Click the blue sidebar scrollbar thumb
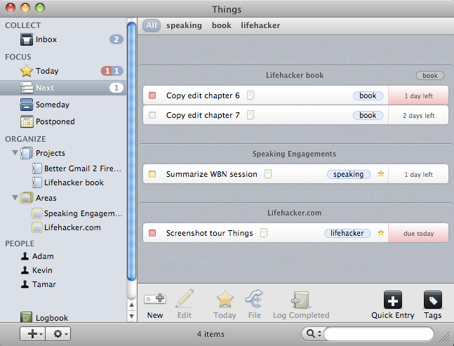Screen dimensions: 454x346 tap(131, 151)
